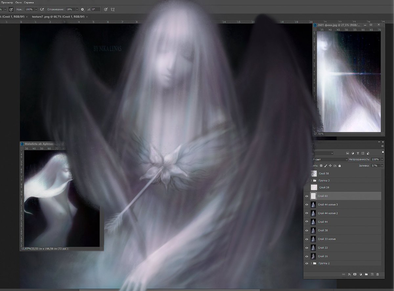Click 27,55% zoom field in 2601 window
The width and height of the screenshot is (394, 291).
pyautogui.click(x=319, y=134)
